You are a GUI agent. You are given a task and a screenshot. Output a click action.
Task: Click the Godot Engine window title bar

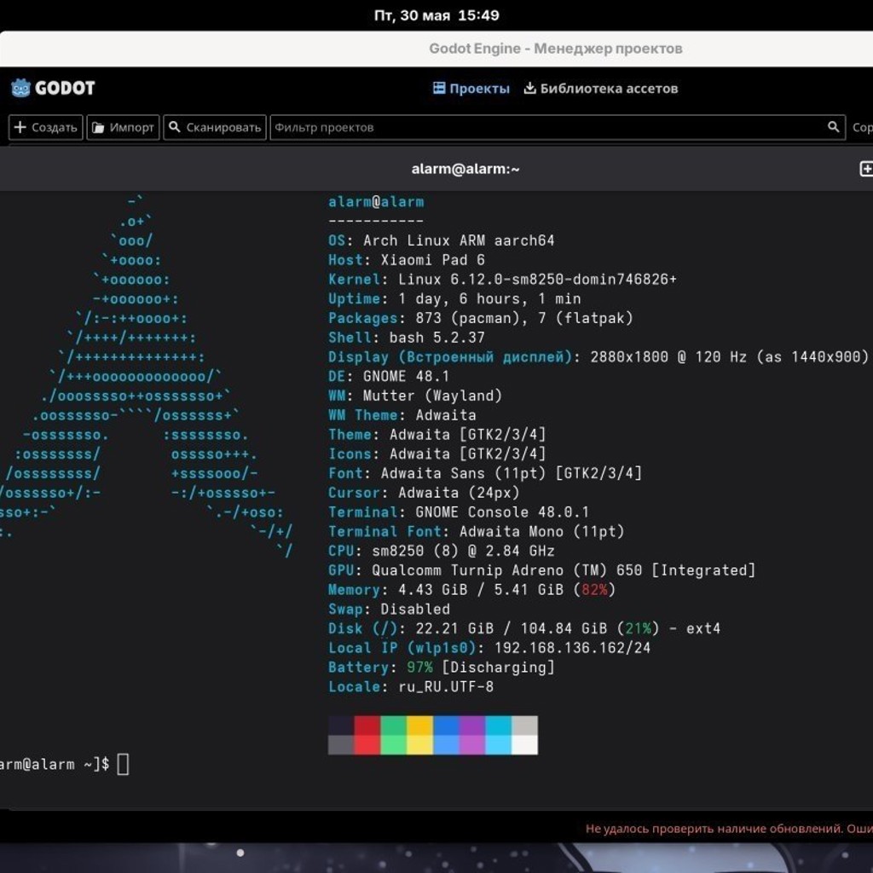point(436,49)
